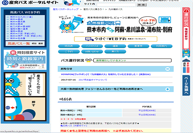The image size is (193, 133).
Task: Click the 検索 search button
Action: [x=142, y=5]
